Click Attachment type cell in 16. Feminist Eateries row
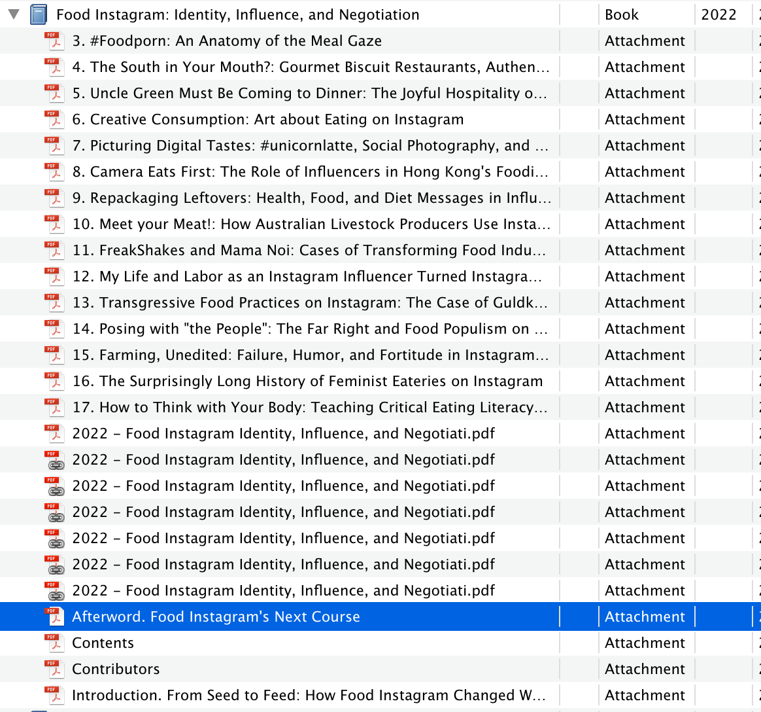 [x=645, y=382]
